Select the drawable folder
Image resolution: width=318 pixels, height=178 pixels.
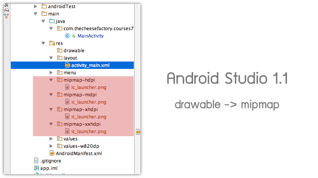coord(74,50)
